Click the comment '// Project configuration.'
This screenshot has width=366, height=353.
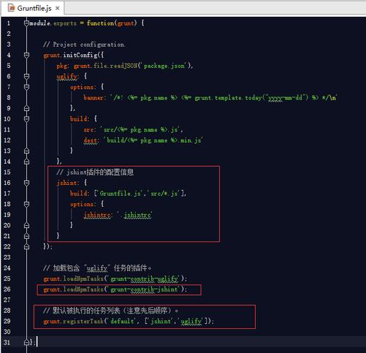(84, 44)
